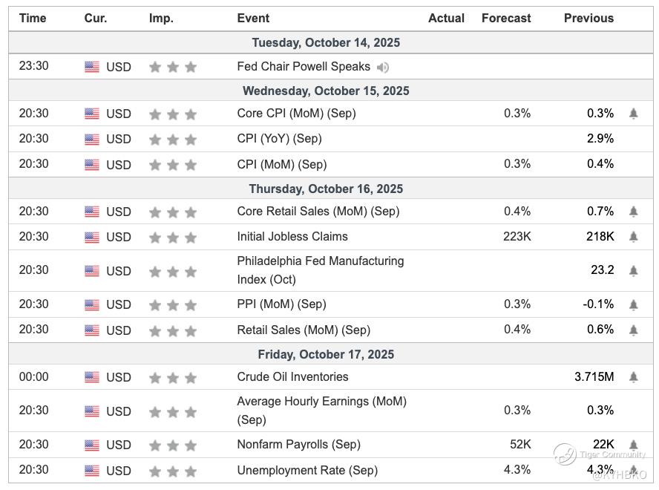This screenshot has height=490, width=659.
Task: Click US flag icon in Powell Speaks row
Action: (92, 67)
